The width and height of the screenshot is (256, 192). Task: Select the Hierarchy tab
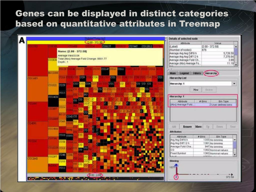point(211,73)
